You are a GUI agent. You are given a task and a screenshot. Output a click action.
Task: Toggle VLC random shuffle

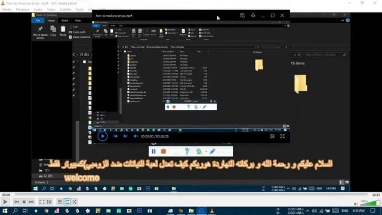pos(75,202)
